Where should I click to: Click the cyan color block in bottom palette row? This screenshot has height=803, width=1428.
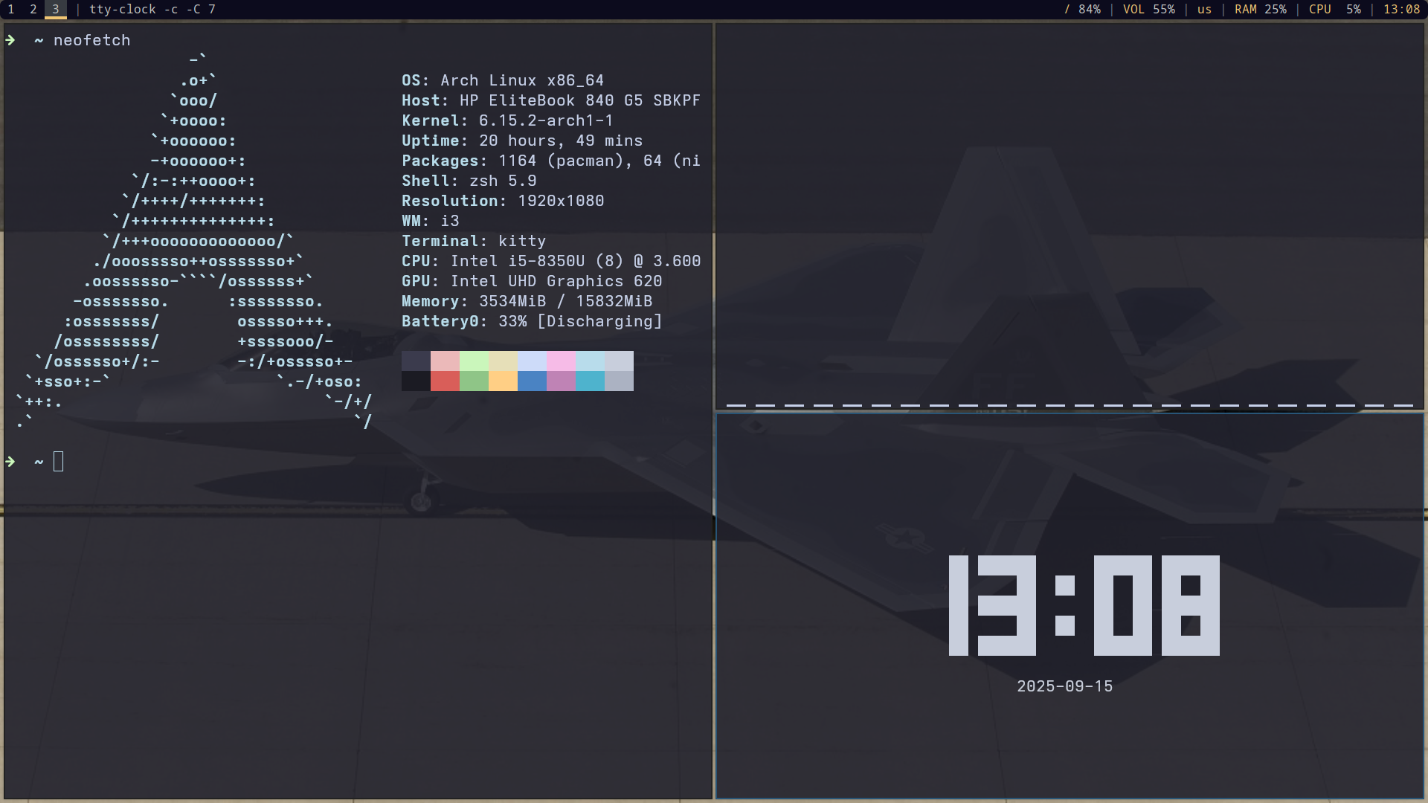[590, 381]
